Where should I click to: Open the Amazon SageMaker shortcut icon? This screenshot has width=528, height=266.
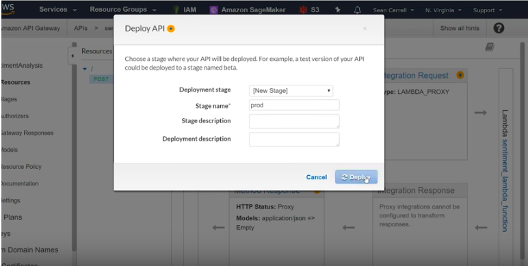pos(213,10)
